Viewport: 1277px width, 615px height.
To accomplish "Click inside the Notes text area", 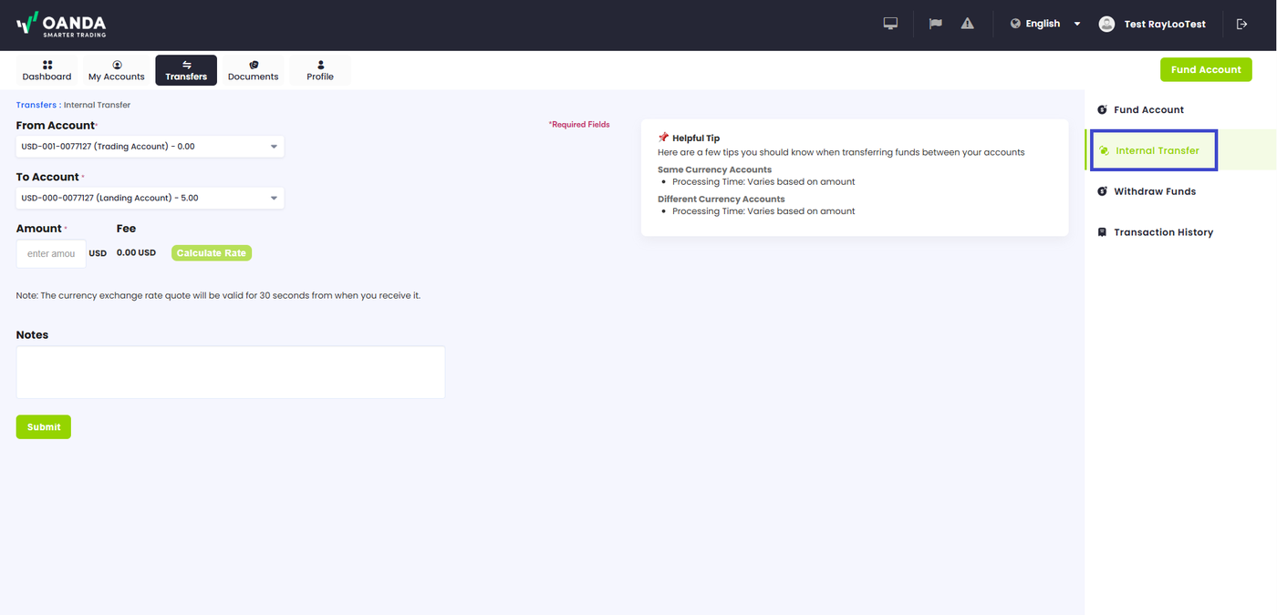I will tap(231, 372).
